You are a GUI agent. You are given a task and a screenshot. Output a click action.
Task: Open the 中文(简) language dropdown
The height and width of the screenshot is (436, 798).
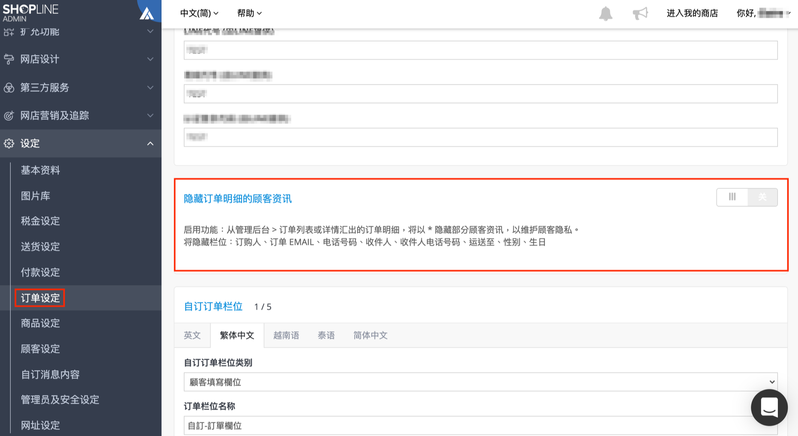[x=199, y=13]
